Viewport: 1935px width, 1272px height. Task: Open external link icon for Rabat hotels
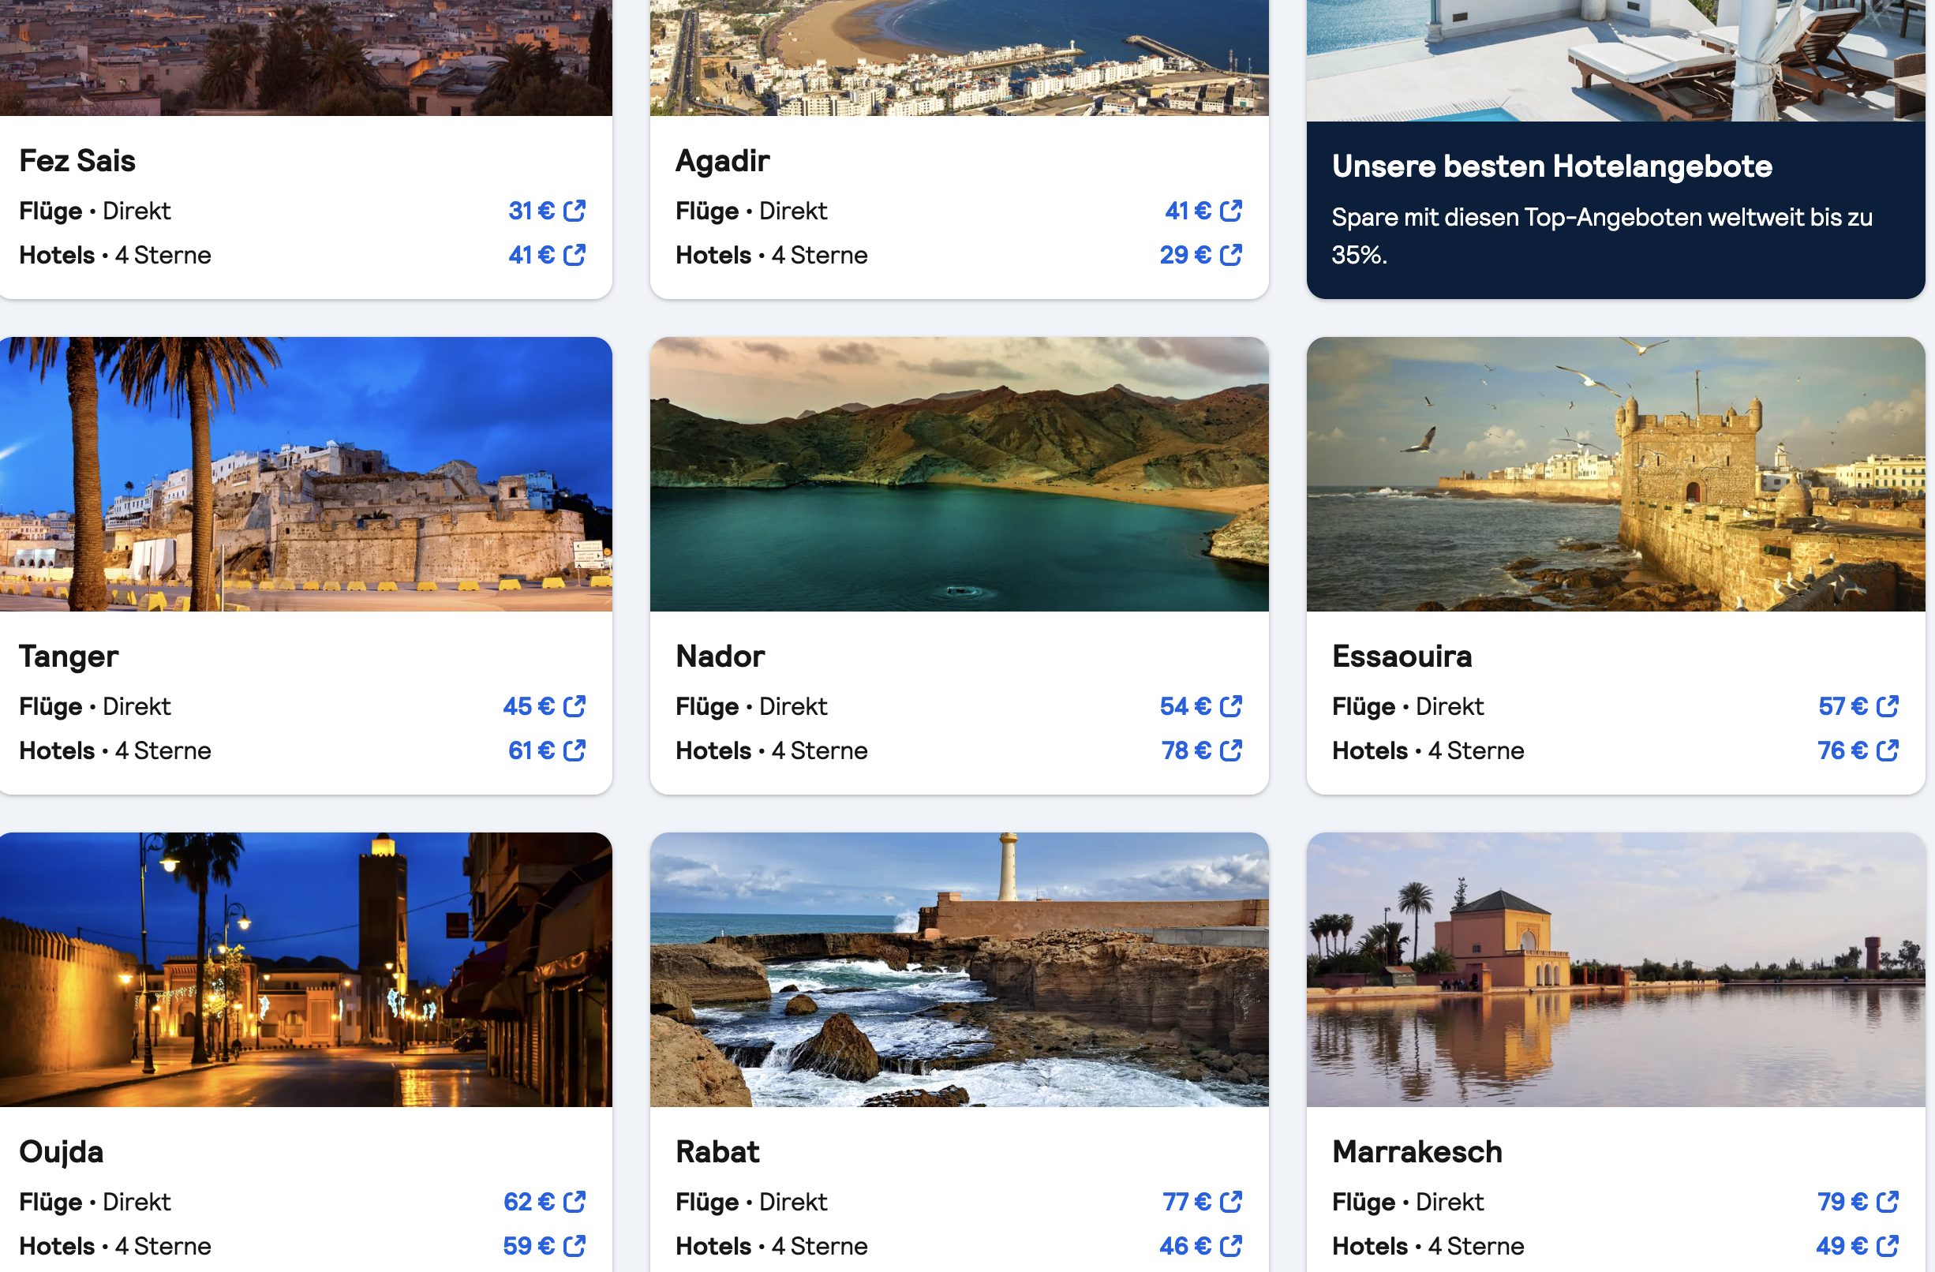[1231, 1244]
